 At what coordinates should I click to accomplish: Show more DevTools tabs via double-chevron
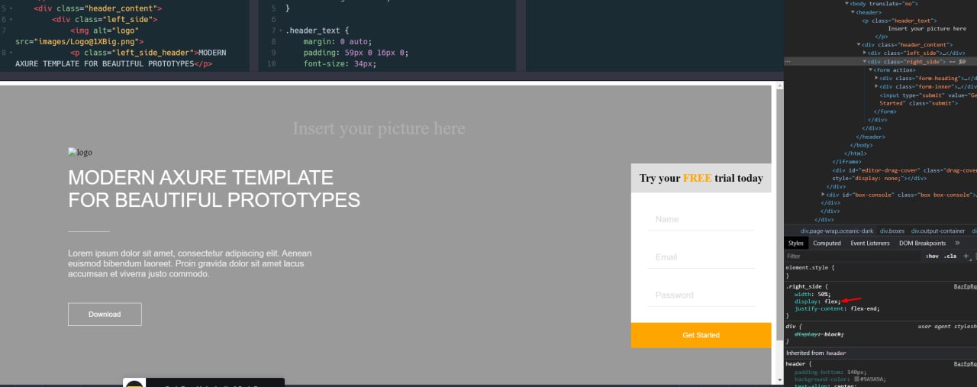point(957,243)
